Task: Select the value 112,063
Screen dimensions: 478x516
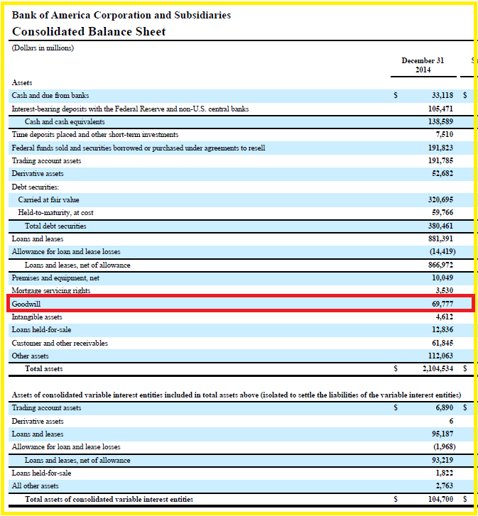Action: point(440,356)
